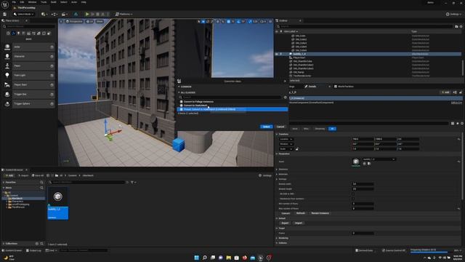This screenshot has height=262, width=465.
Task: Open the Windows Start menu
Action: [196, 258]
